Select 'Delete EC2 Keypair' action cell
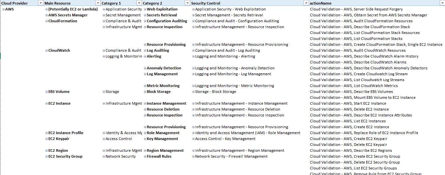The width and height of the screenshot is (445, 175). [349, 145]
